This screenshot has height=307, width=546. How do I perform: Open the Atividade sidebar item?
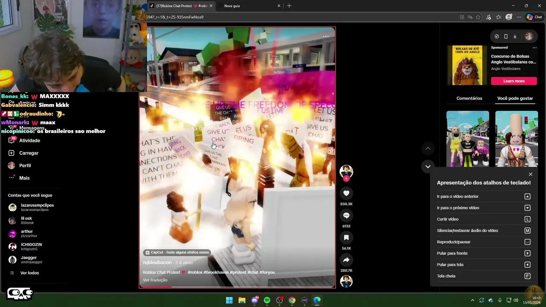24,140
